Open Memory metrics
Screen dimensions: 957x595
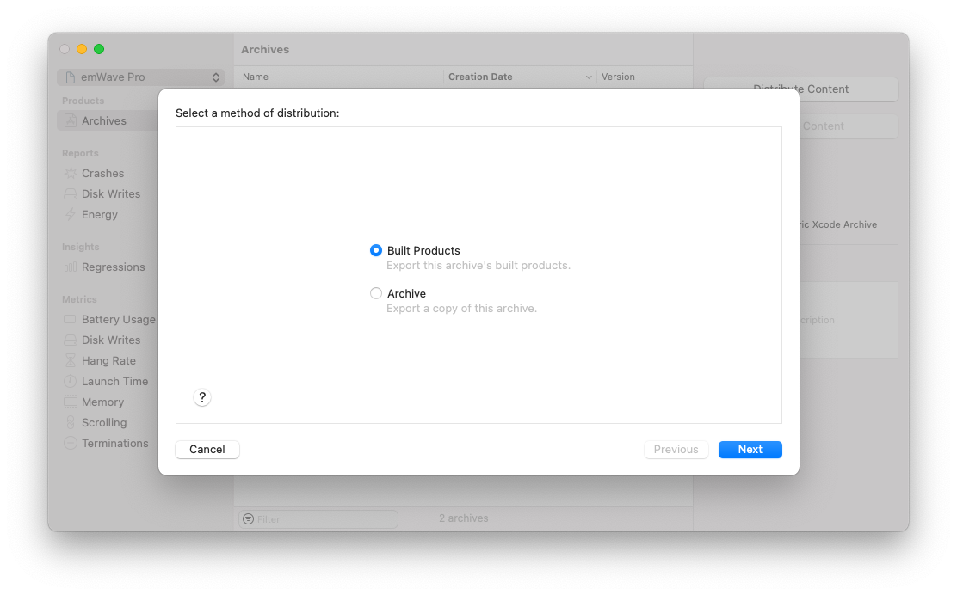click(x=102, y=402)
